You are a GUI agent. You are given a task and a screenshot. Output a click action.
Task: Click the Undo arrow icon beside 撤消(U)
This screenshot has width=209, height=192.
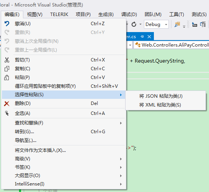click(7, 24)
